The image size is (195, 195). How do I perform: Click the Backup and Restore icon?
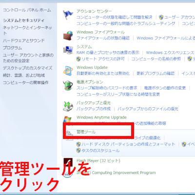pos(68,106)
